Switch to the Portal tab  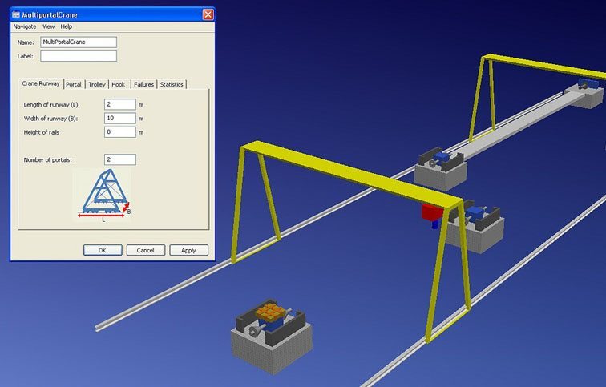(x=74, y=84)
